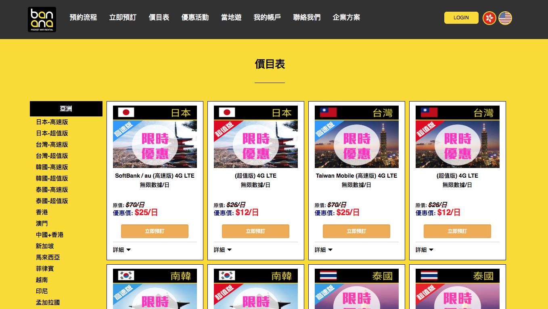Click Thailand flag on 高速版 card
Viewport: 548px width, 309px height.
click(328, 276)
